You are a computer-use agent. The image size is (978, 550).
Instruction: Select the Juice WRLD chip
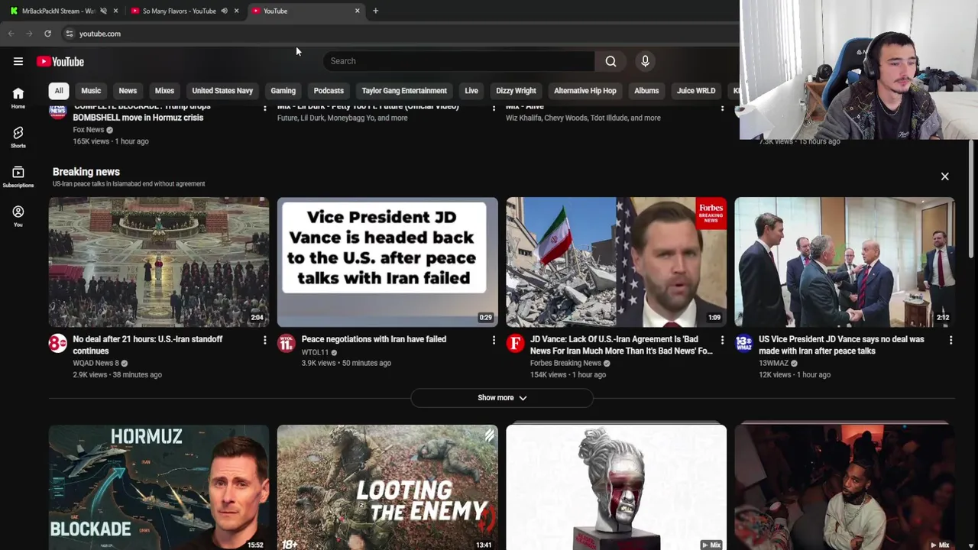click(696, 91)
